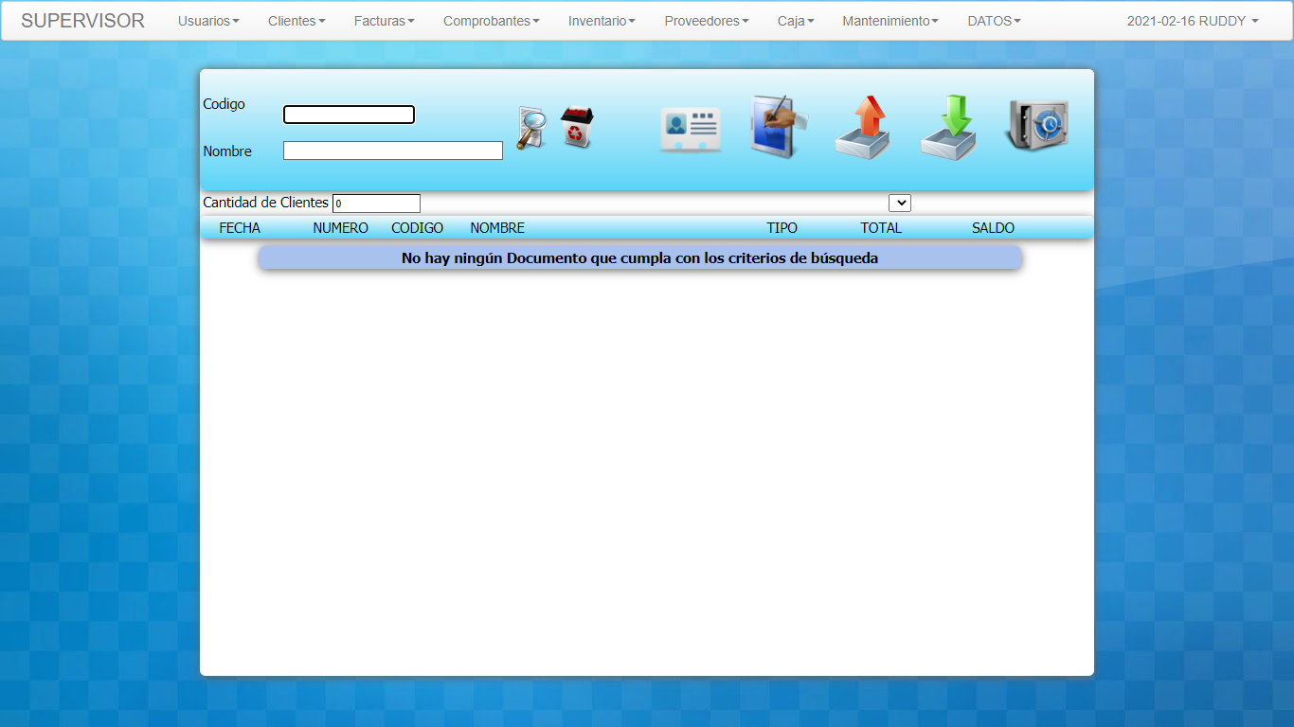Focus the Nombre input field

(392, 151)
